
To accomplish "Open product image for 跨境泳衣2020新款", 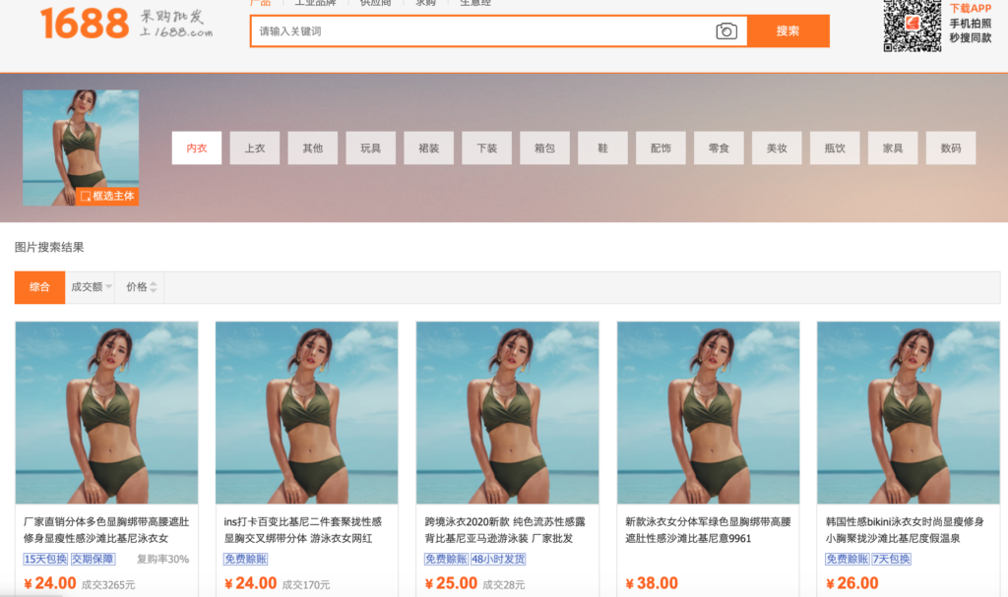I will click(x=507, y=412).
